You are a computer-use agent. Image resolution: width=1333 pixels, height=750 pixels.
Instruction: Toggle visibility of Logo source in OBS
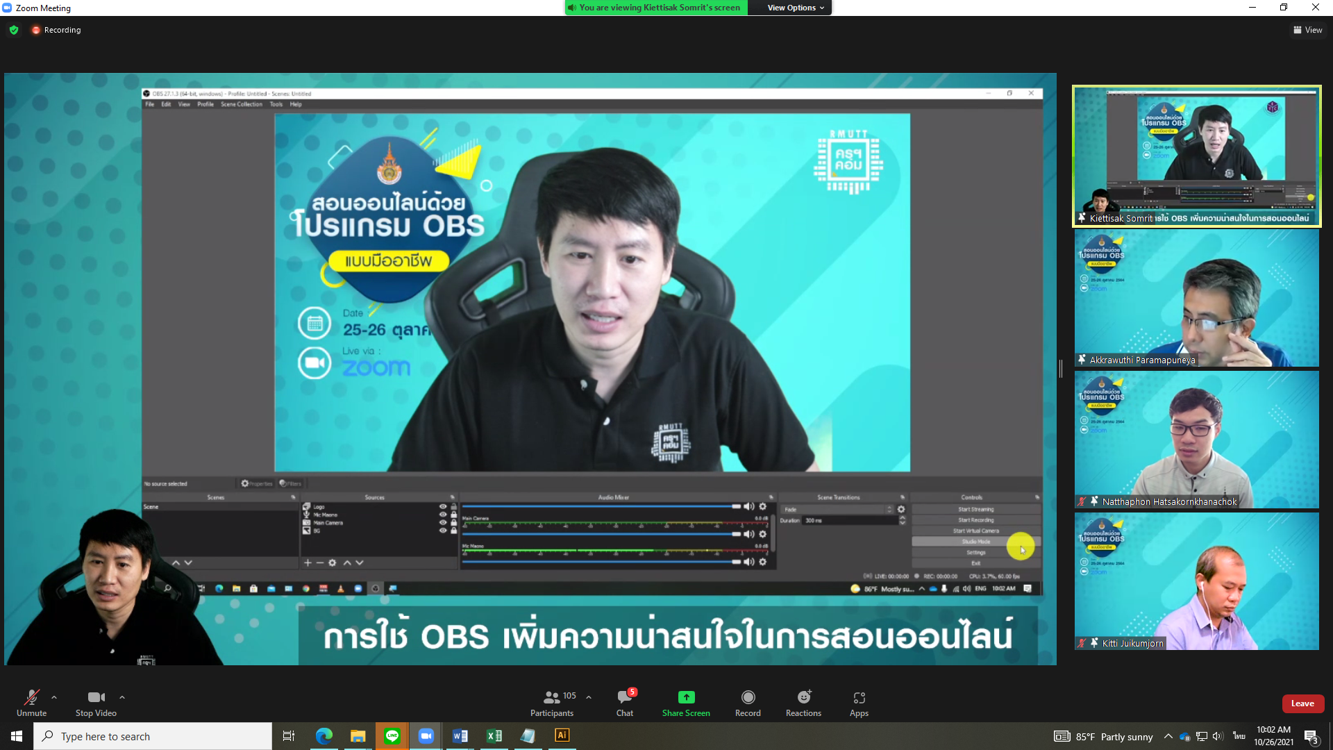pyautogui.click(x=443, y=507)
